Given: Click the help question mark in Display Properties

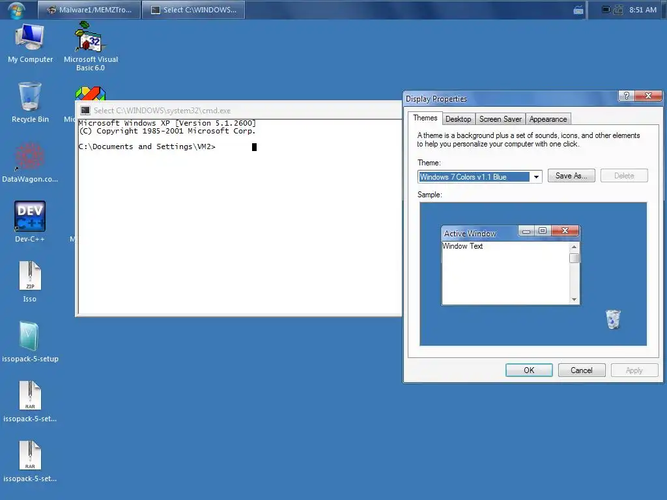Looking at the screenshot, I should coord(626,96).
